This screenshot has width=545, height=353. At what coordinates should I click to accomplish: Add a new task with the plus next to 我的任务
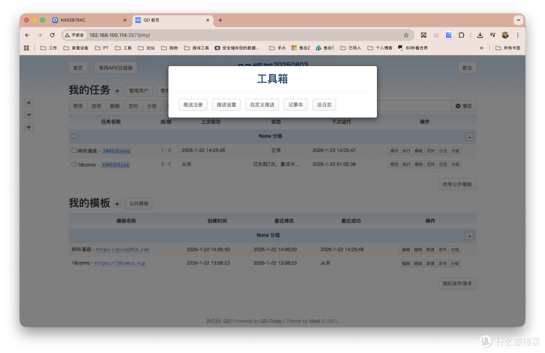coord(117,91)
